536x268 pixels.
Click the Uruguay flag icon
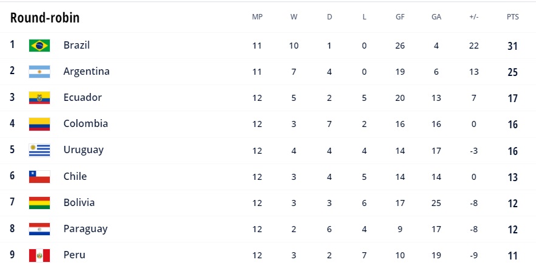pos(39,150)
